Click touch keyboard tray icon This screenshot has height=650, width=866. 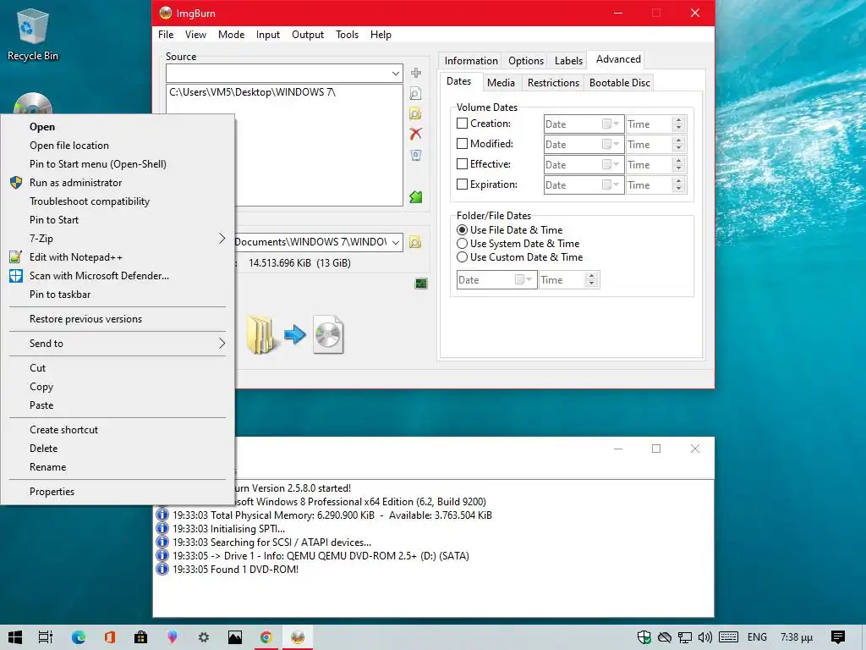(x=728, y=637)
